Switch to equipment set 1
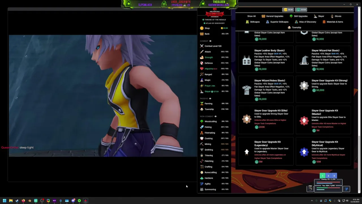362x204 pixels. click(322, 176)
